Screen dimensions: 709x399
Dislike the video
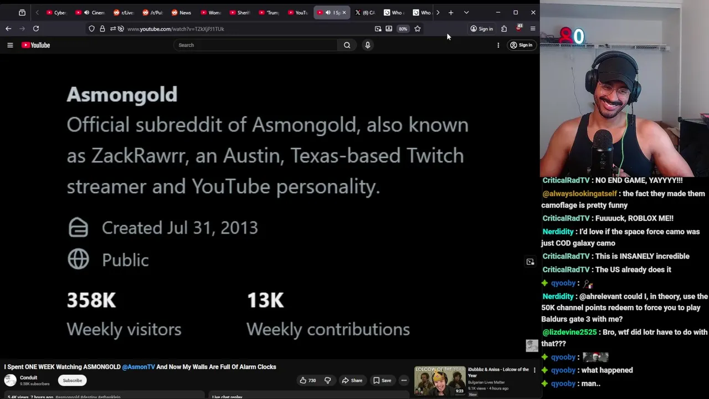(x=327, y=380)
